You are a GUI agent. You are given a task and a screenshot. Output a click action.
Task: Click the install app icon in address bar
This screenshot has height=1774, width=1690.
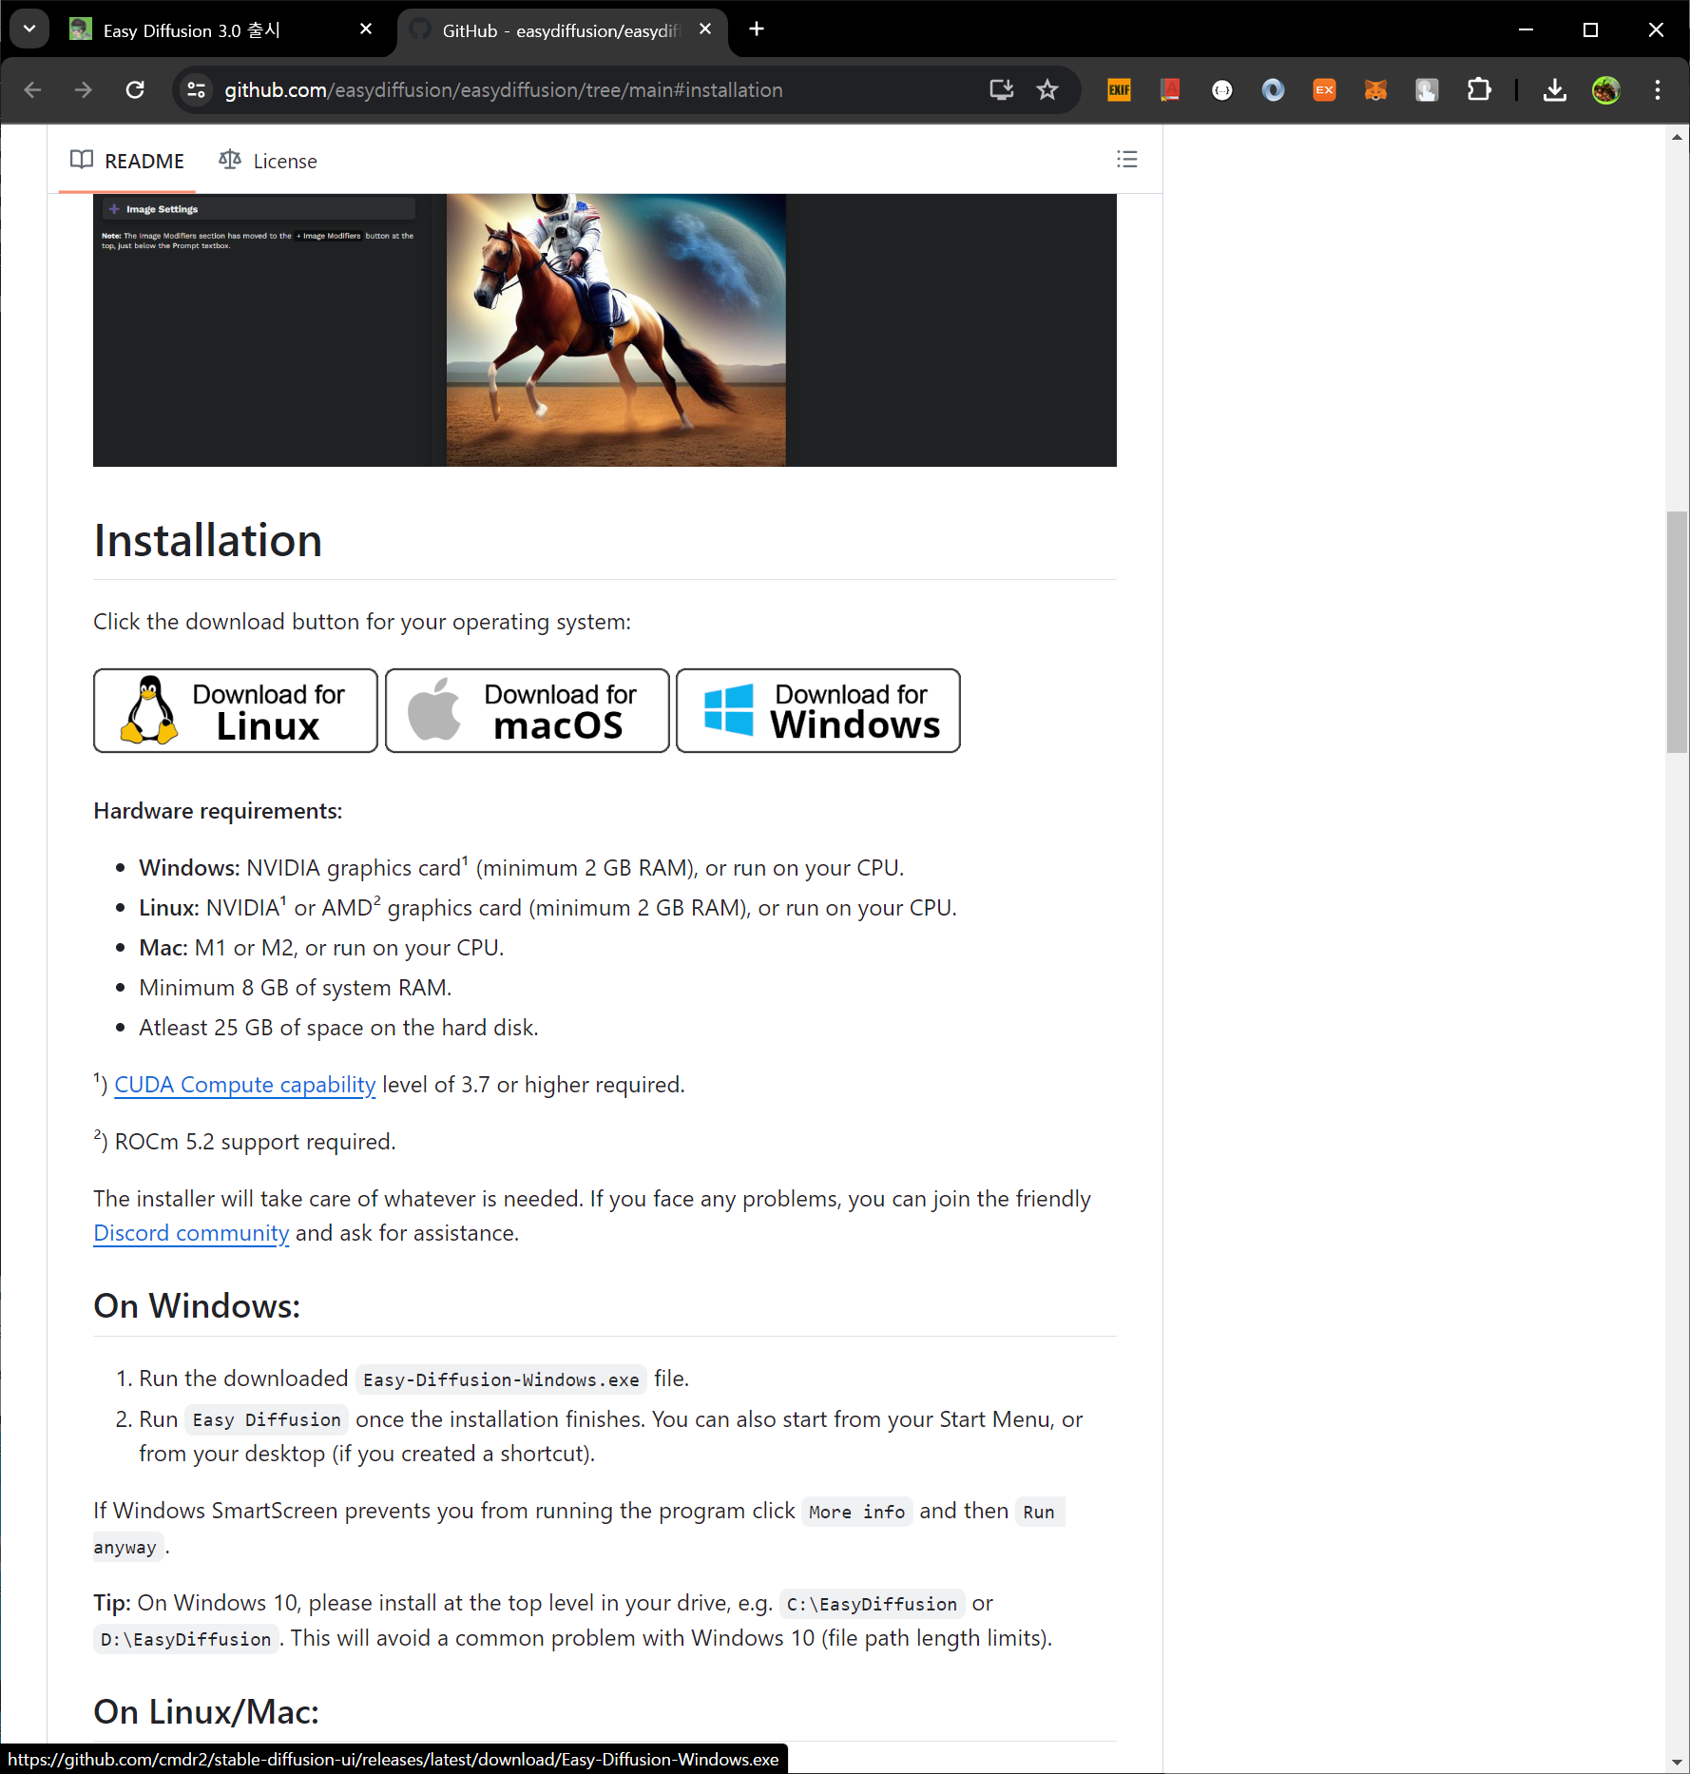tap(1002, 90)
